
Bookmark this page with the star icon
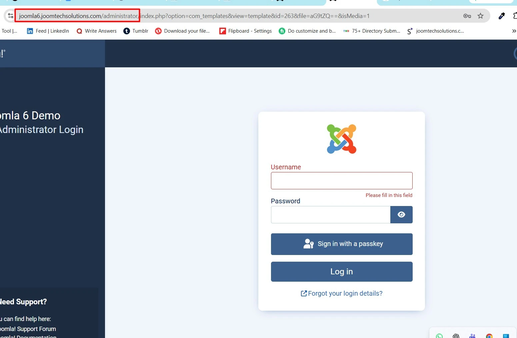480,16
